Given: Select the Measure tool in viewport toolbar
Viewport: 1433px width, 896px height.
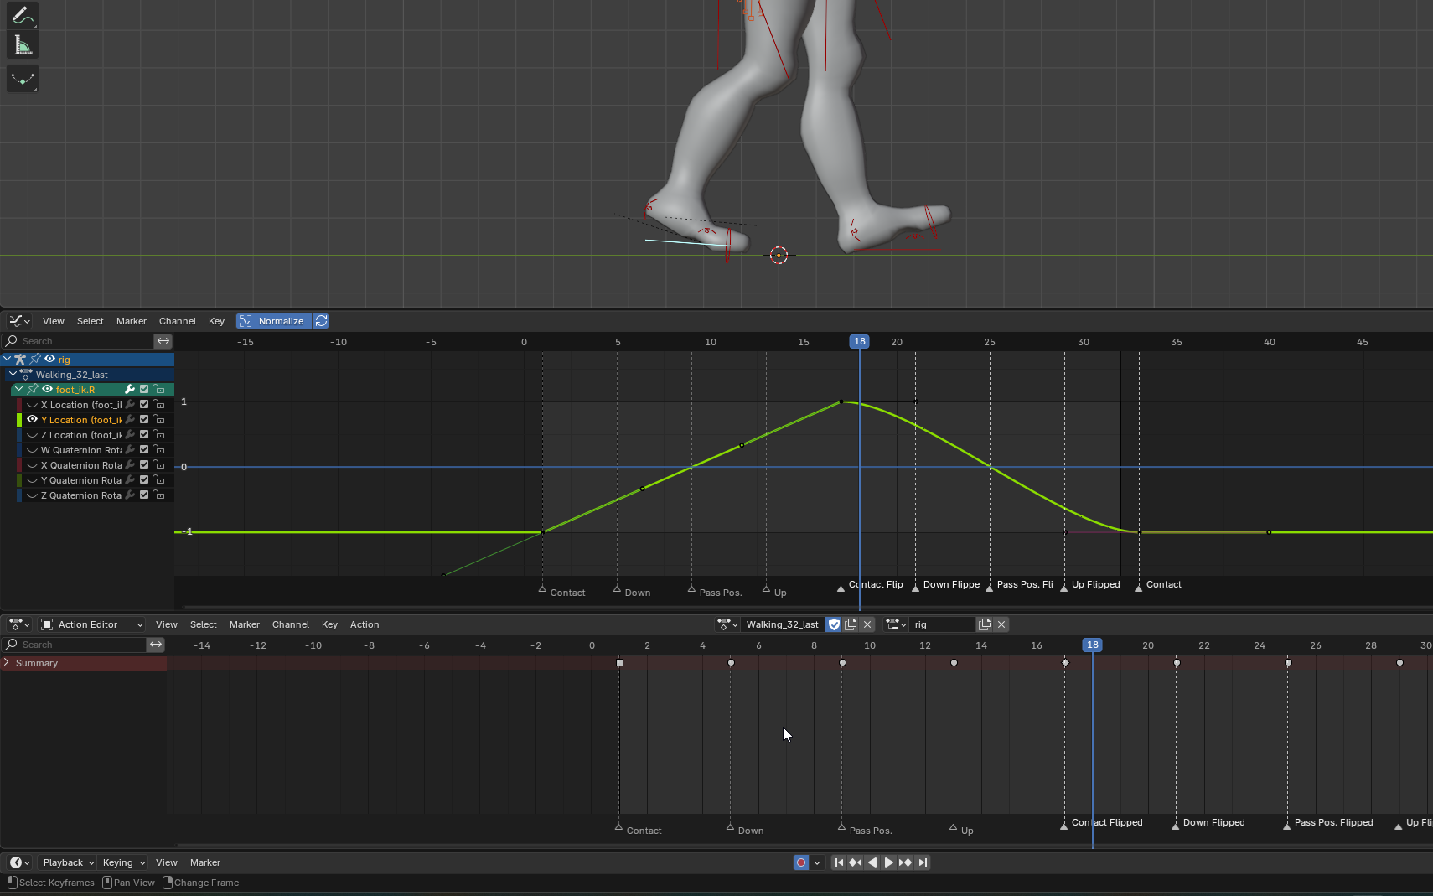Looking at the screenshot, I should coord(23,46).
